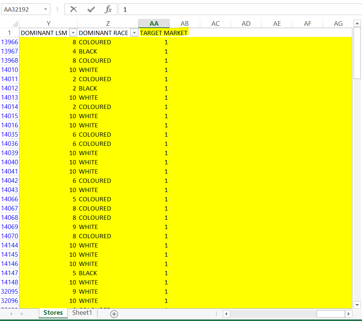Open the DOMINANT RACE filter dropdown
The image size is (362, 321).
point(134,33)
